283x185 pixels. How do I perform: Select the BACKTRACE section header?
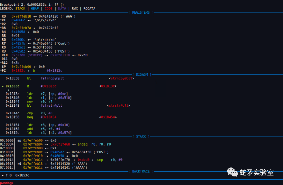pos(141,171)
